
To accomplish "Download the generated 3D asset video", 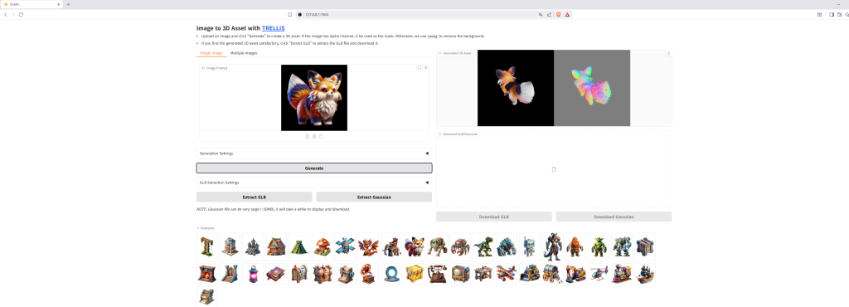I will point(668,53).
